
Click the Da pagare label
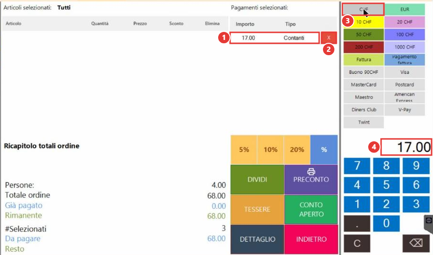click(23, 239)
